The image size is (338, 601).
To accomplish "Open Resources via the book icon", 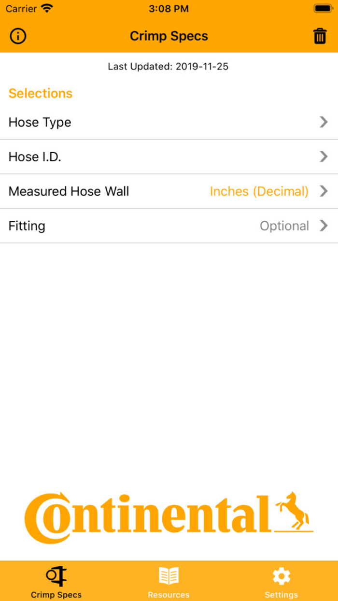I will 169,575.
